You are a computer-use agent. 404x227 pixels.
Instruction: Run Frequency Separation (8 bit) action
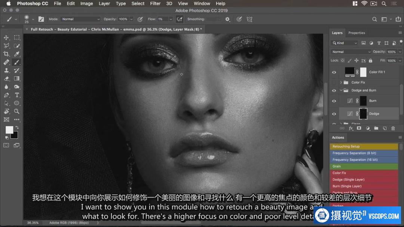(364, 153)
